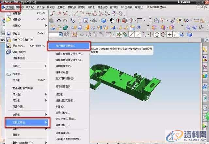Choose 属性模板(T) entry
The height and width of the screenshot is (144, 209).
(69, 125)
